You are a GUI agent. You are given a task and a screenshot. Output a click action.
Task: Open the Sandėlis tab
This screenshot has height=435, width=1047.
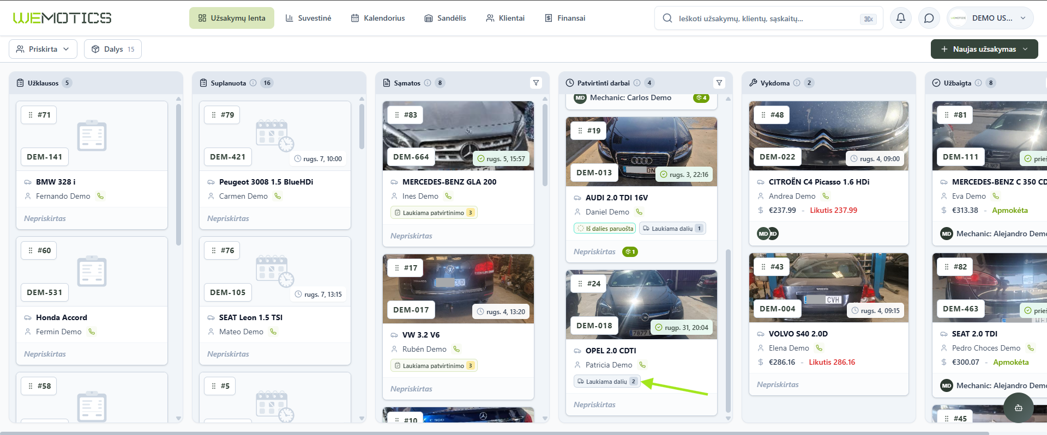tap(446, 18)
